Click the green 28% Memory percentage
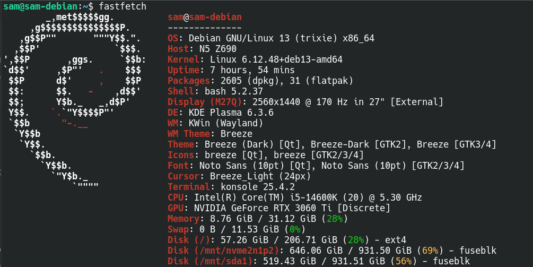533x267 pixels. pyautogui.click(x=335, y=219)
